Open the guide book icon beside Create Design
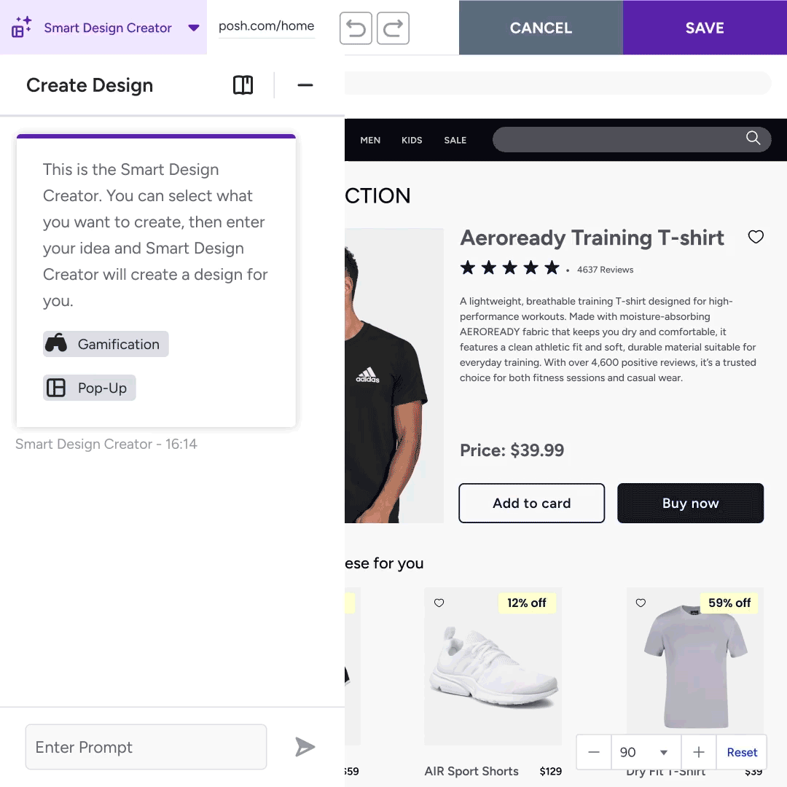Viewport: 787px width, 787px height. click(243, 85)
